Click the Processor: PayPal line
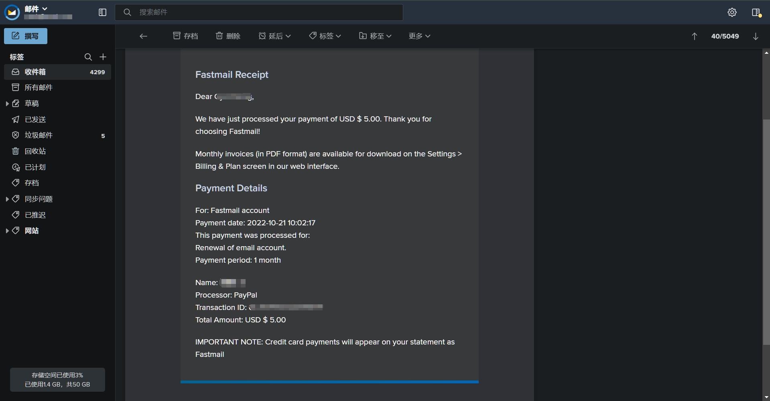770x401 pixels. [x=226, y=295]
